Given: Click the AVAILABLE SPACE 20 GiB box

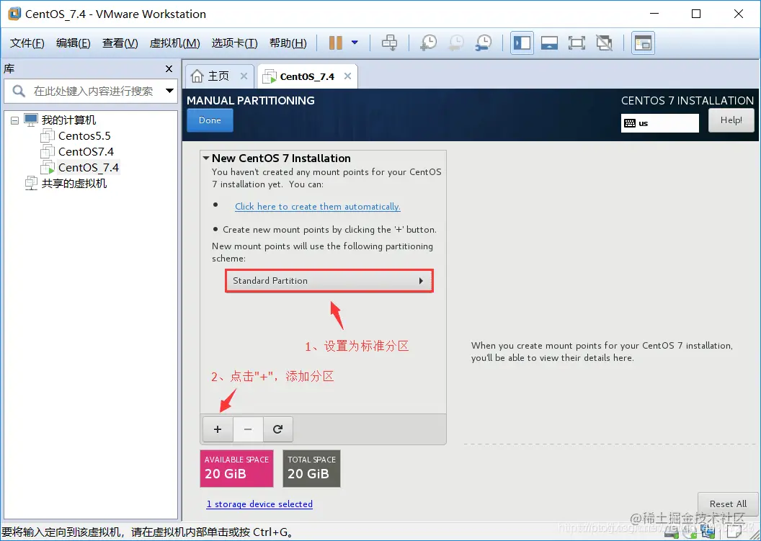Looking at the screenshot, I should (236, 468).
